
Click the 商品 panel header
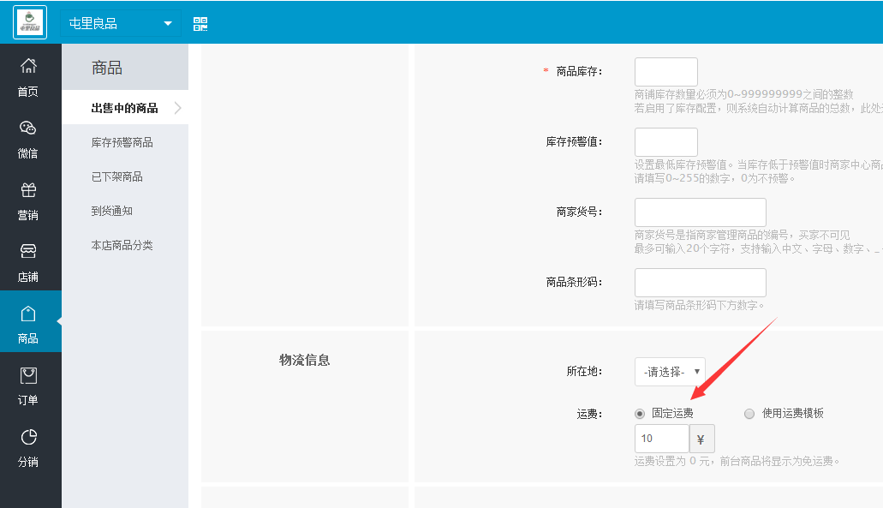(x=125, y=67)
